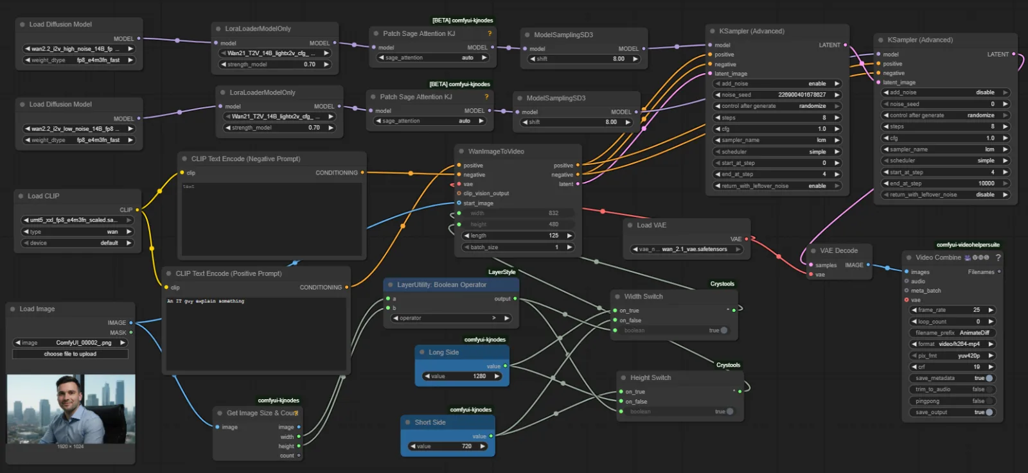The height and width of the screenshot is (473, 1028).
Task: Click the Load VAE node collapse dot
Action: coord(630,225)
